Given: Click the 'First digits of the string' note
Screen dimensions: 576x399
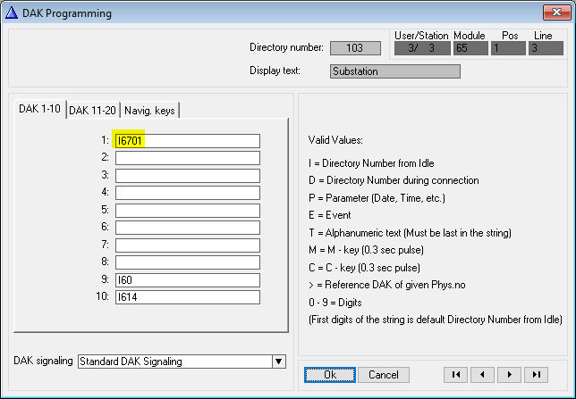Looking at the screenshot, I should (x=436, y=320).
